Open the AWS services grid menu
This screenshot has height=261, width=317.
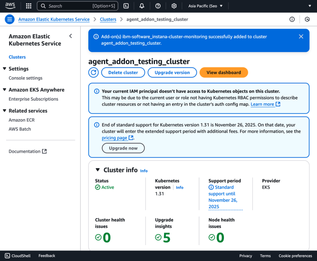(x=29, y=6)
